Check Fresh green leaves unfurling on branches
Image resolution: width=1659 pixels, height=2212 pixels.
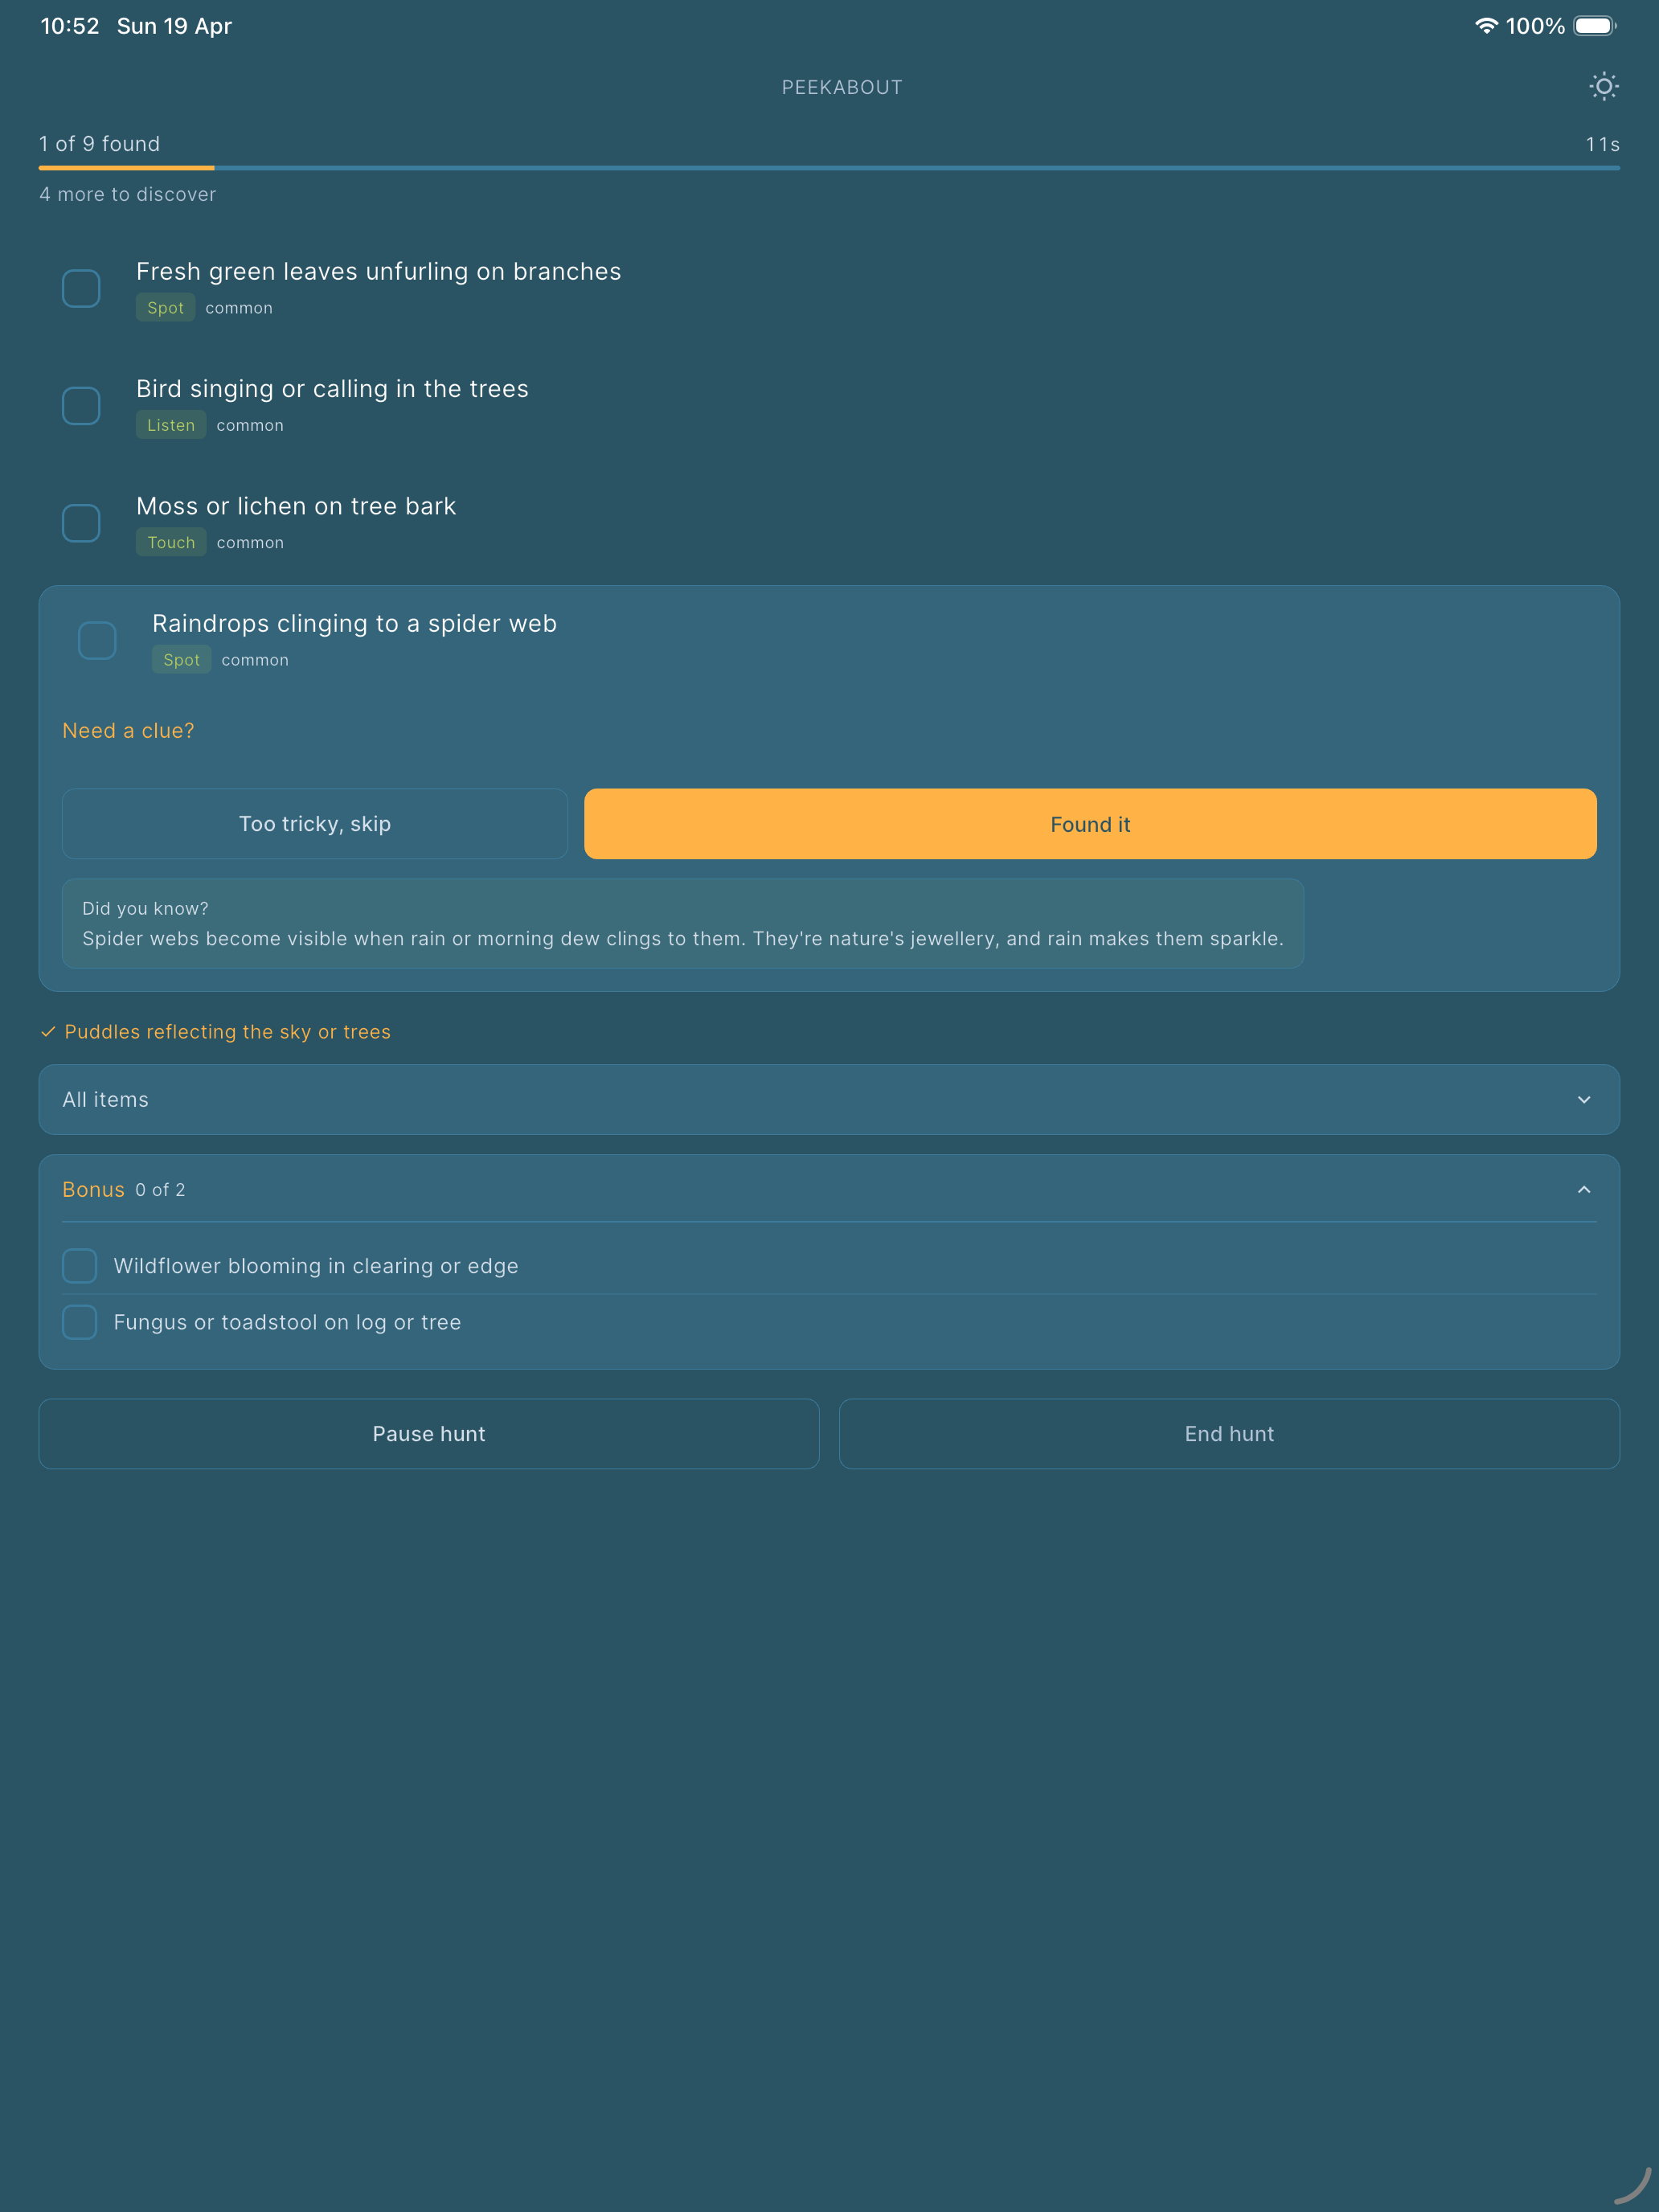(81, 288)
